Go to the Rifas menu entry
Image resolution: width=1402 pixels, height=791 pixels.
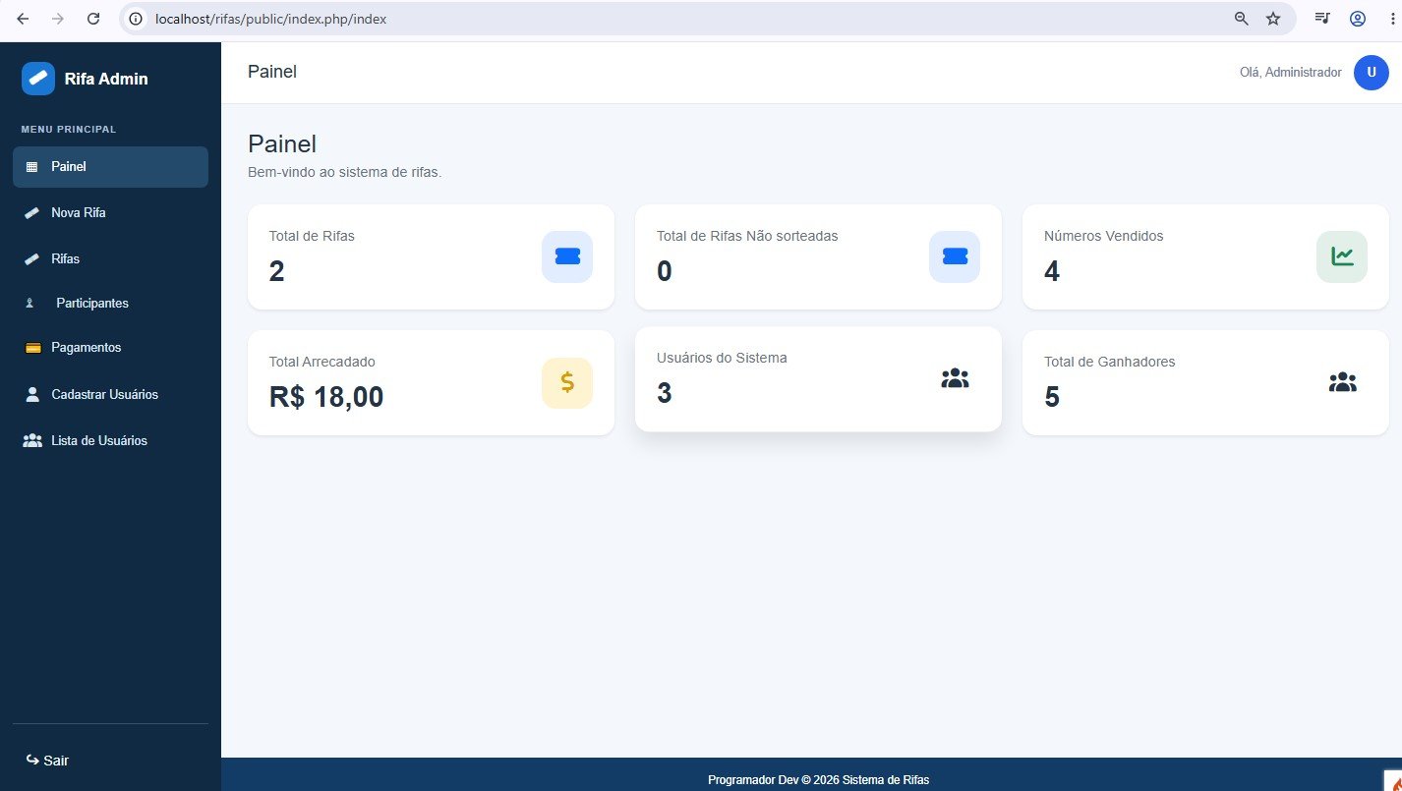click(110, 258)
